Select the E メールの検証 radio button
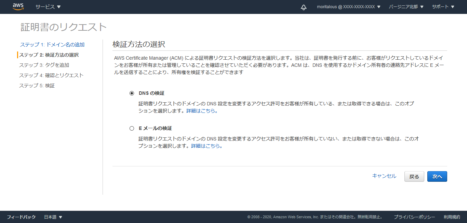 coord(132,129)
